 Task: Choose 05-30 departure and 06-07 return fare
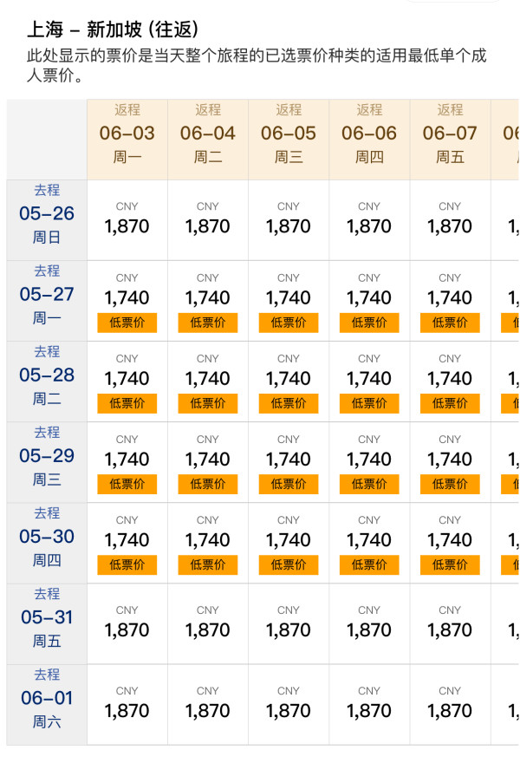tap(450, 543)
